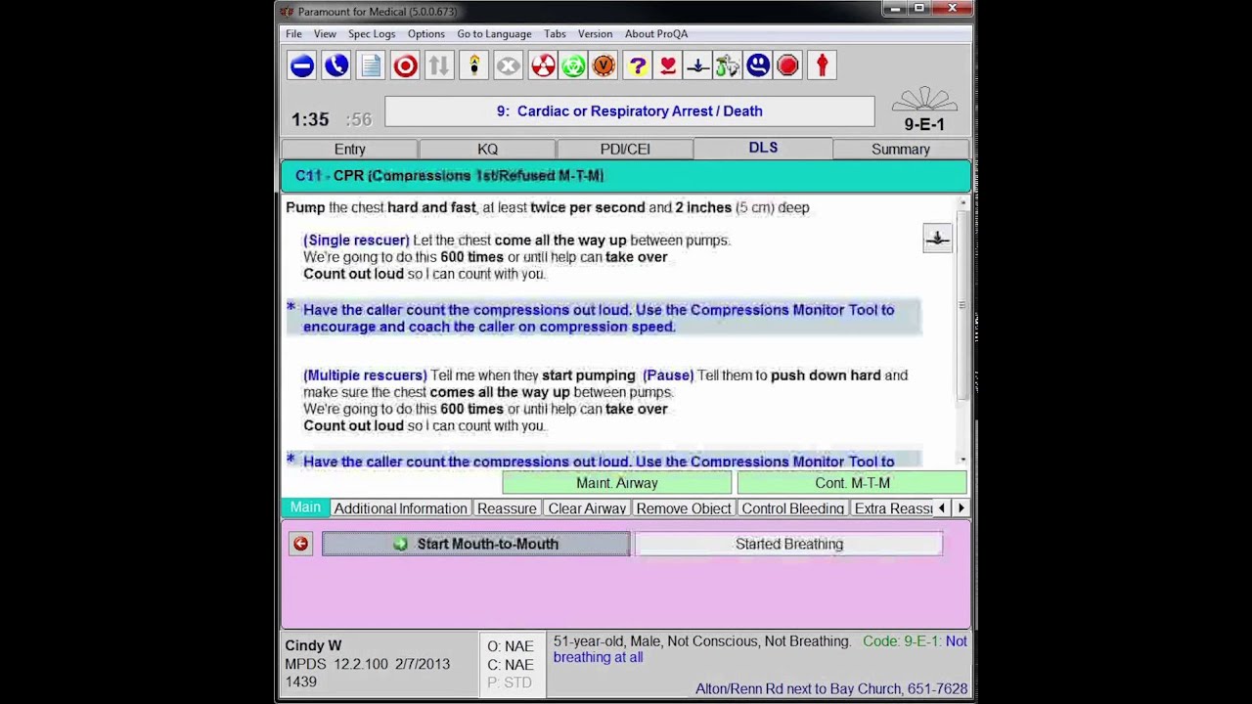The height and width of the screenshot is (704, 1252).
Task: Switch to the Summary tab
Action: [901, 149]
